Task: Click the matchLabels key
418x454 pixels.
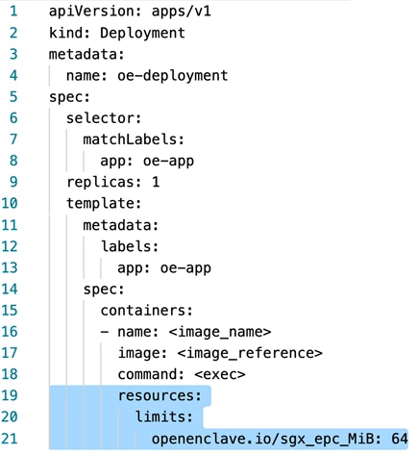Action: 130,139
